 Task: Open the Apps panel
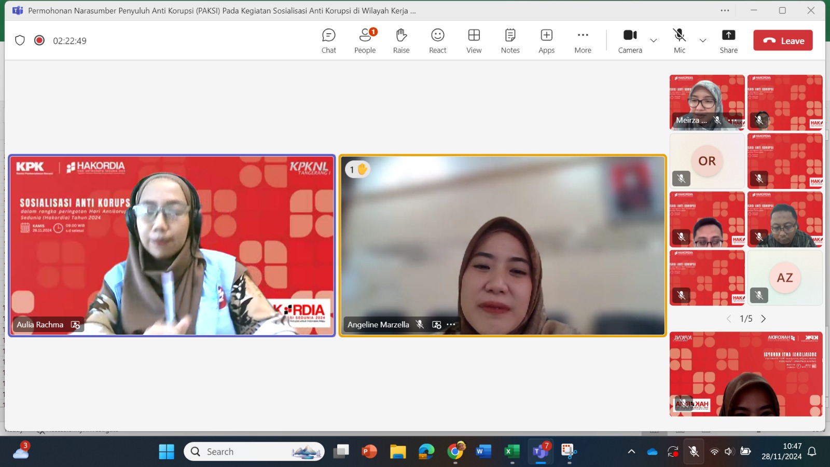546,41
